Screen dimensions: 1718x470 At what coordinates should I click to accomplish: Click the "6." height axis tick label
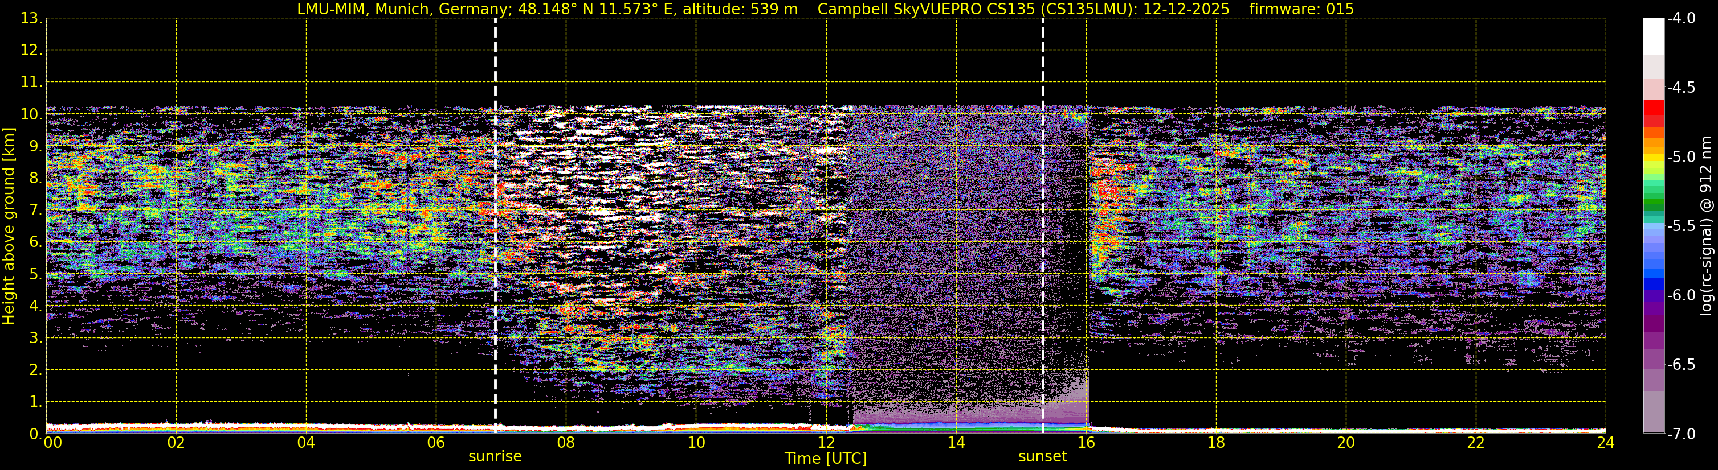36,242
